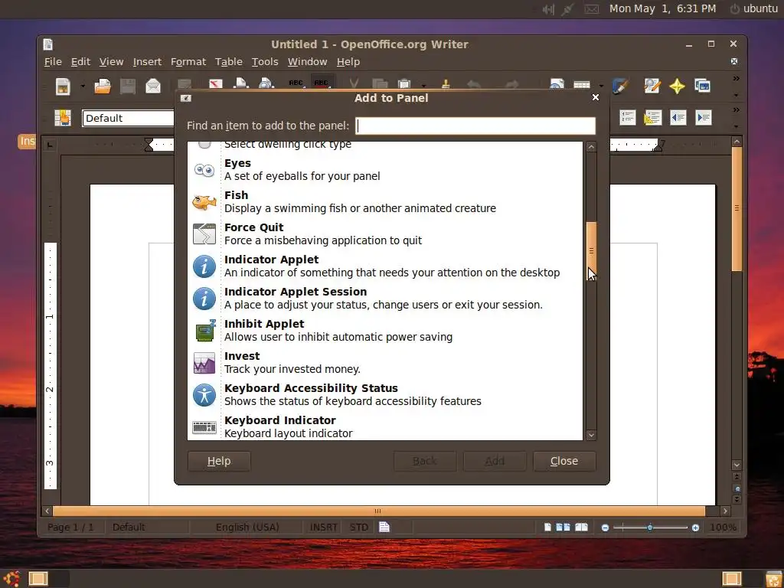Click the Find an item search field

click(x=475, y=126)
